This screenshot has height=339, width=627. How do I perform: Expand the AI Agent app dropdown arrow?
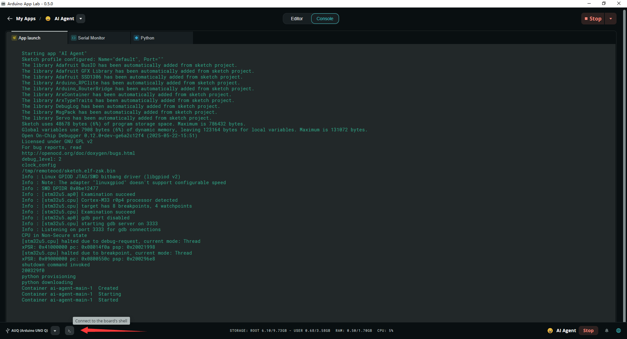pos(81,19)
